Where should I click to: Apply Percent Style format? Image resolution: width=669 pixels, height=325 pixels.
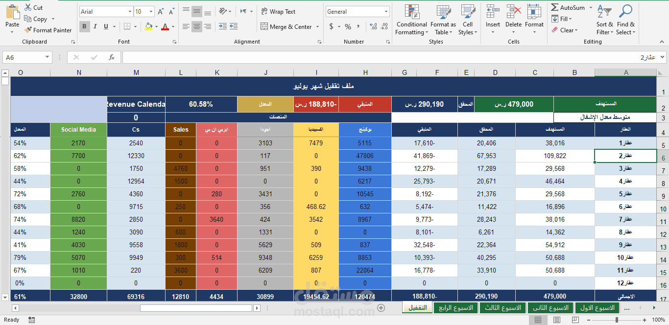point(348,26)
